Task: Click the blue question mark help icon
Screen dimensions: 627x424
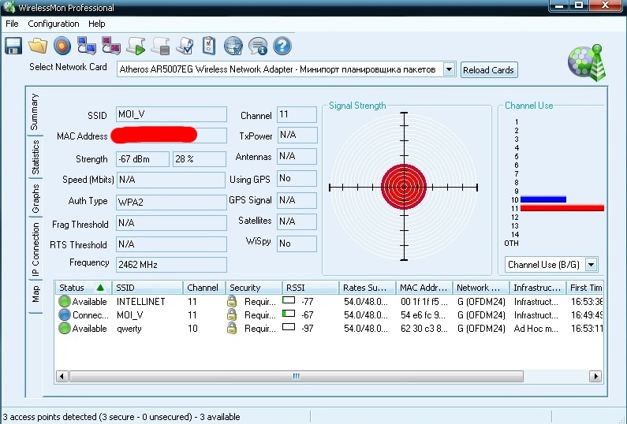Action: 282,46
